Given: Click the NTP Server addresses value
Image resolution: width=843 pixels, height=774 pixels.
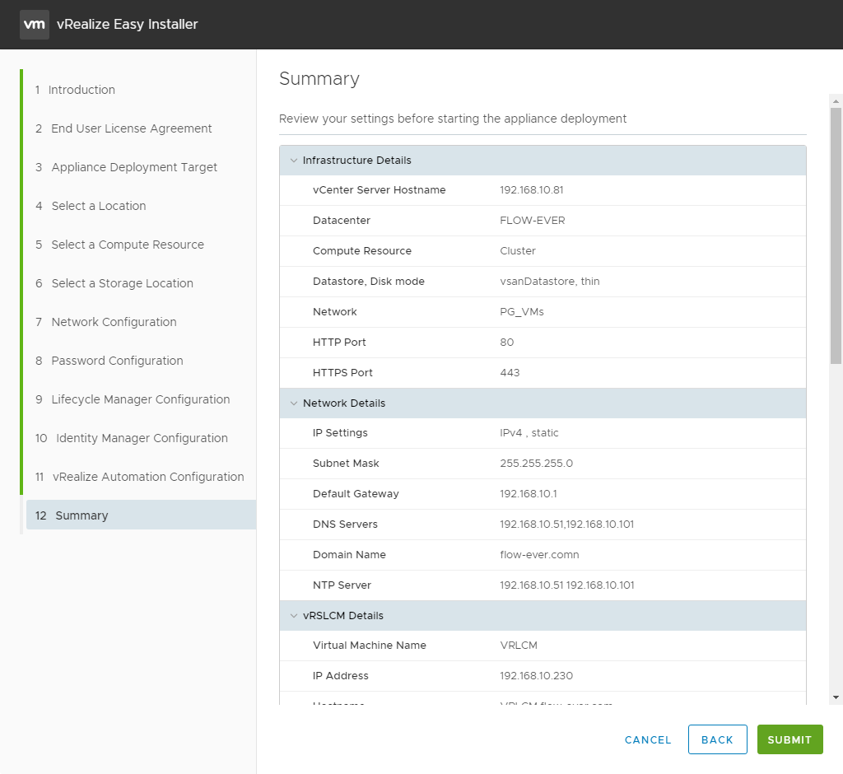Looking at the screenshot, I should [x=566, y=585].
